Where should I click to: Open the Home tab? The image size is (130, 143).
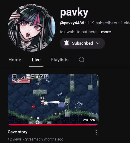point(15,60)
